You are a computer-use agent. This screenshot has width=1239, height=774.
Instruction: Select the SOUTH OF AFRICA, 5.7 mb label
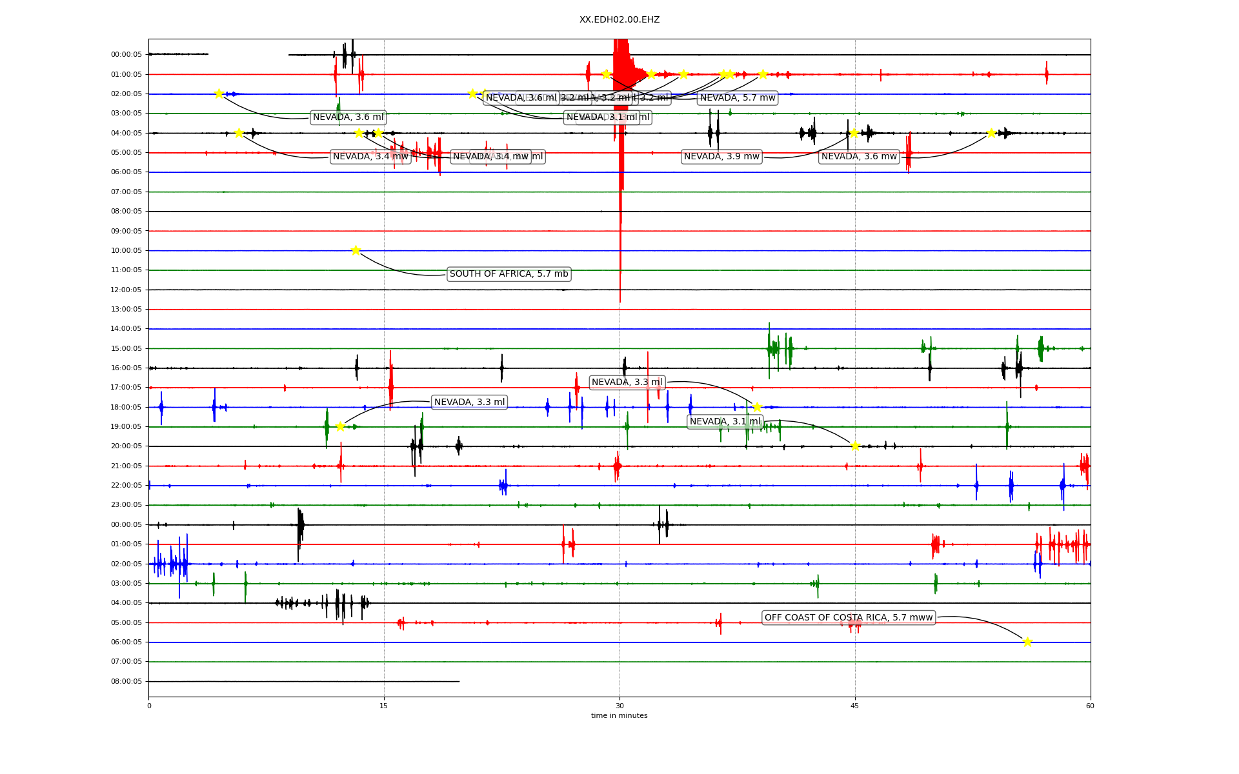pyautogui.click(x=509, y=274)
